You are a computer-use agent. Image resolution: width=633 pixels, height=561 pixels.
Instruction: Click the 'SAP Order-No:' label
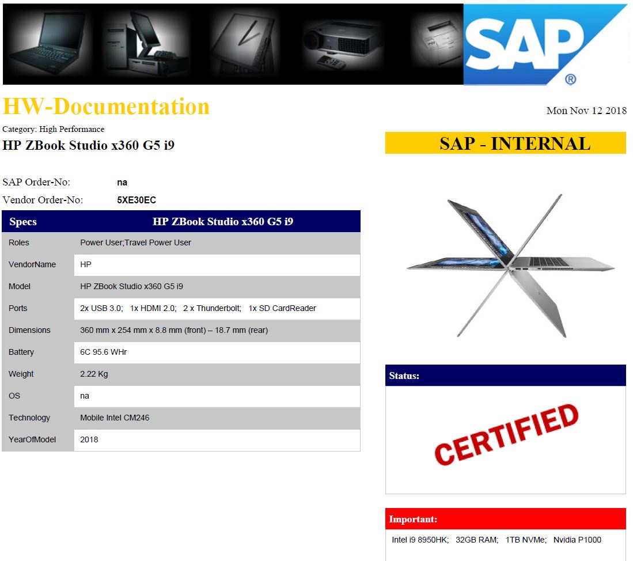click(x=36, y=182)
